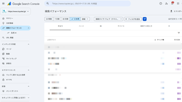Image resolution: width=182 pixels, height=102 pixels.
Task: Expand セキュリティと手動による対策 section
Action: click(x=28, y=98)
